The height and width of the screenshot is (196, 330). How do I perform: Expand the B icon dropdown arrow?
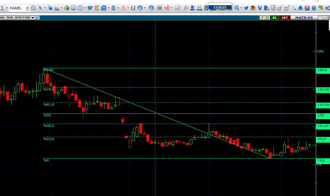coord(118,8)
